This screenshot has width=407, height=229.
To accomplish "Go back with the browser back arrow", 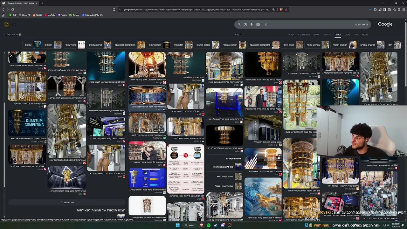I will 3,10.
